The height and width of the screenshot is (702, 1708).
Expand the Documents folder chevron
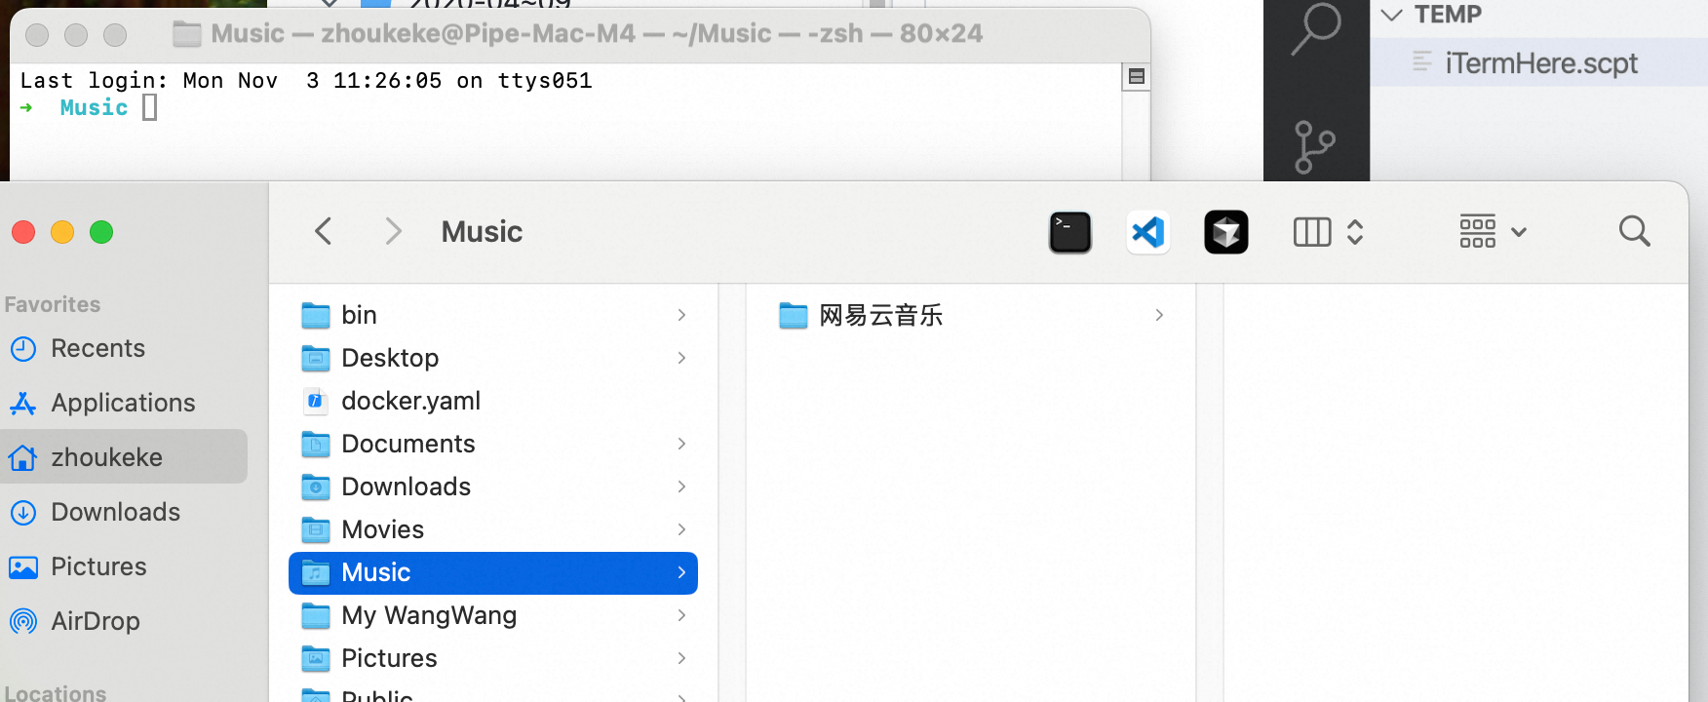681,444
